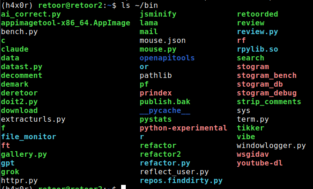Screen dimensions: 313x189
Task: Click the strip_comments entry
Action: click(269, 102)
